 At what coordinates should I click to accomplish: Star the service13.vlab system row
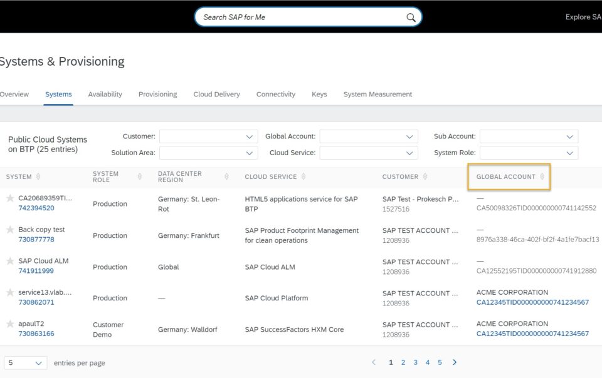click(10, 292)
